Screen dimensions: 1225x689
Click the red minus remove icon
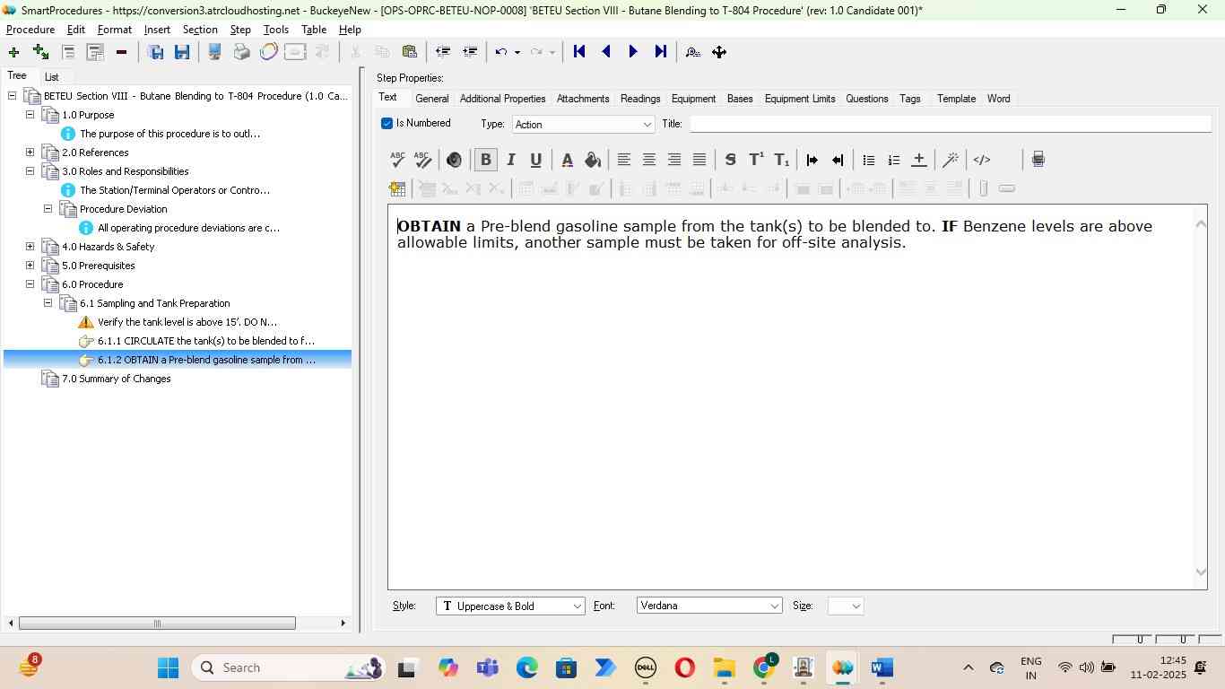121,52
